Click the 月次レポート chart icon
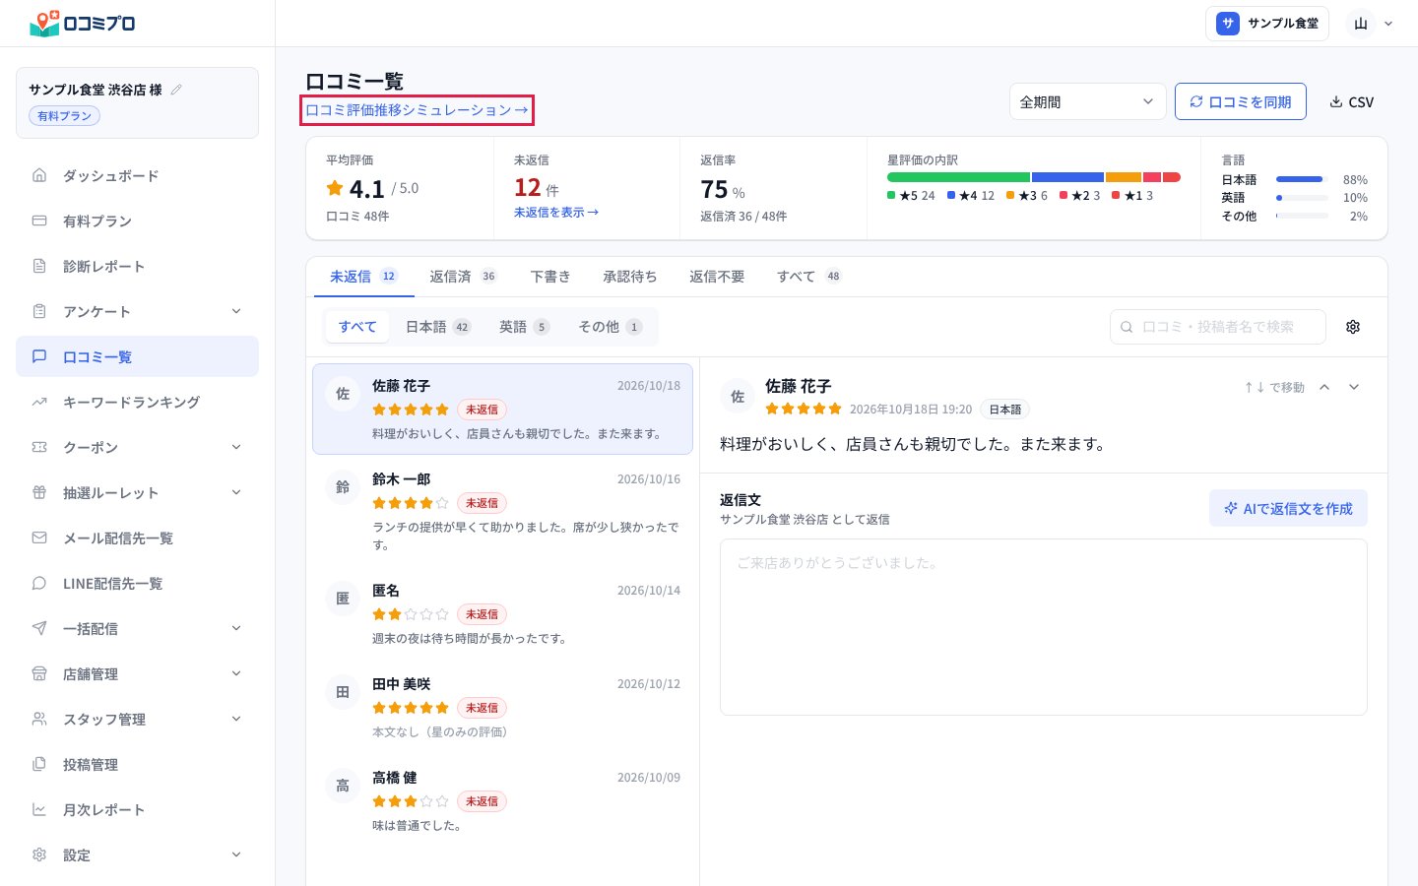This screenshot has height=886, width=1418. [39, 809]
